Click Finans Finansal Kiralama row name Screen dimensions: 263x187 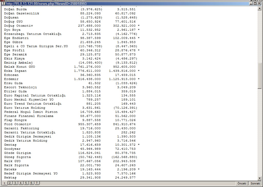pos(29,116)
